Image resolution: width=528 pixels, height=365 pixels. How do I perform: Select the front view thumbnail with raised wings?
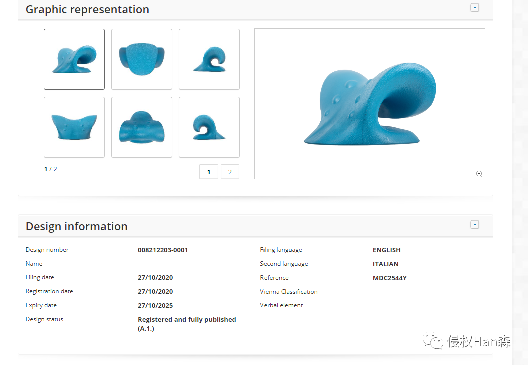tap(74, 127)
